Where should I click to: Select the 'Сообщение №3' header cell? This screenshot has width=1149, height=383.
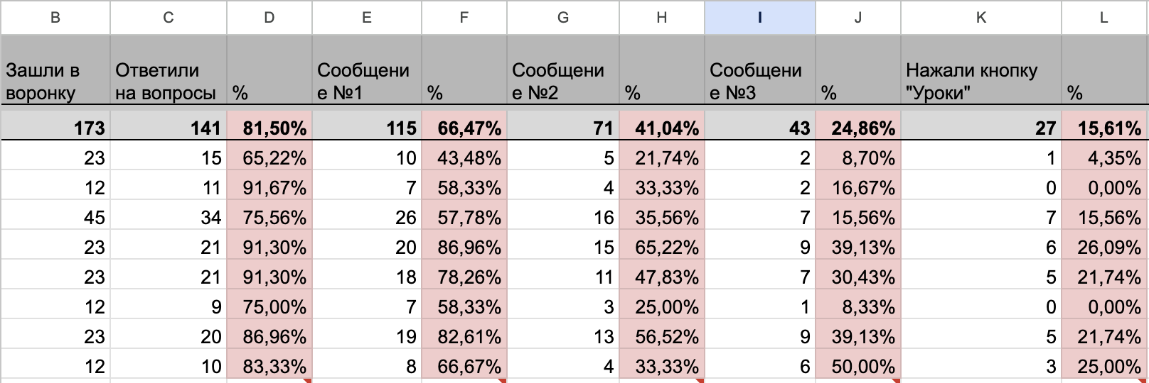[x=759, y=72]
